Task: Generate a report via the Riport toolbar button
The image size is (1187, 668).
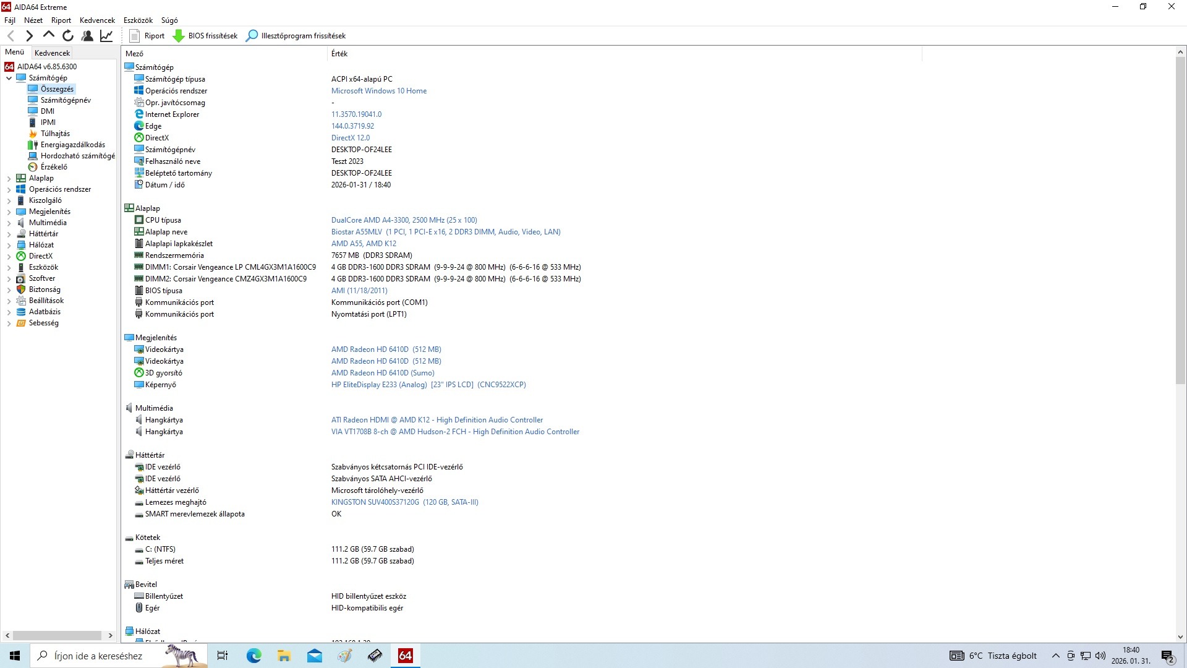Action: pyautogui.click(x=147, y=36)
